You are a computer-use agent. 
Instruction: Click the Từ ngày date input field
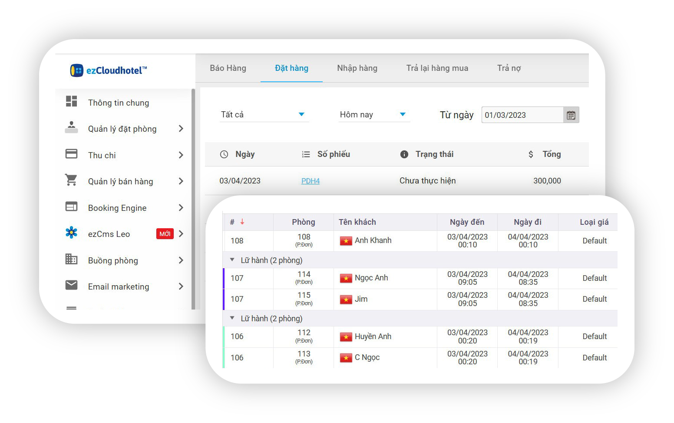tap(522, 115)
